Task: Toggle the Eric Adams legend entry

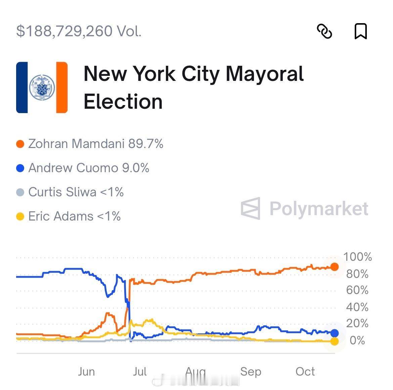Action: [74, 216]
